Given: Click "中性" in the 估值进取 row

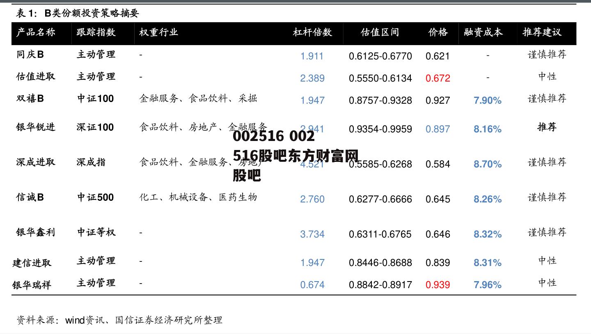Looking at the screenshot, I should pos(547,76).
